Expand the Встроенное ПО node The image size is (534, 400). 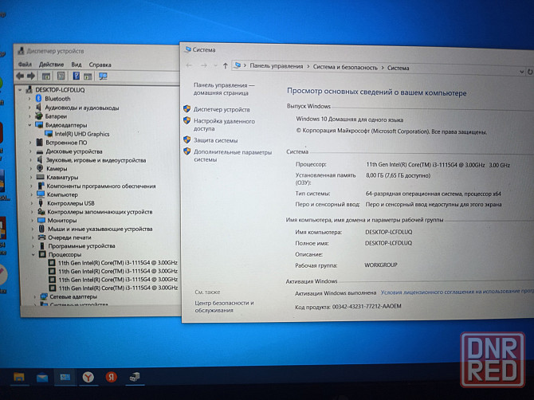pos(30,143)
